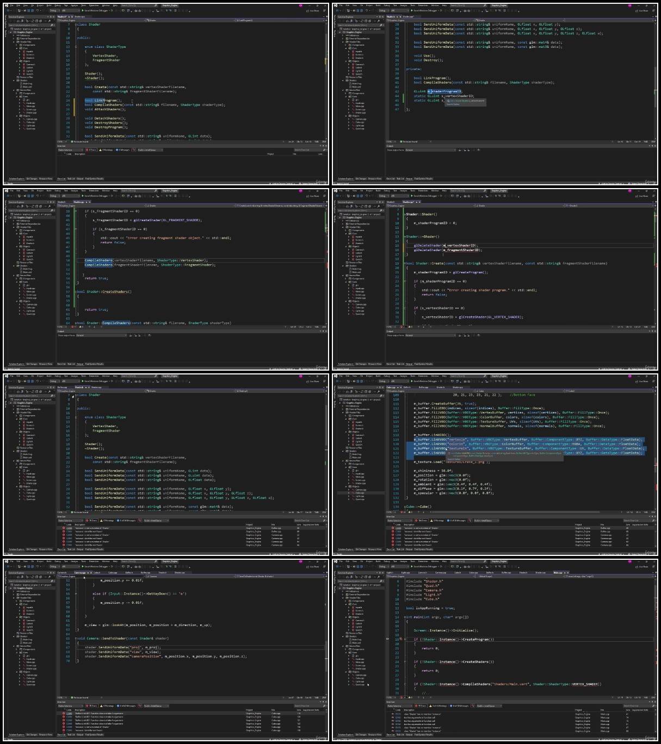Start Local Windows Debugger in the LinkProgram window
This screenshot has width=661, height=744.
[95, 10]
